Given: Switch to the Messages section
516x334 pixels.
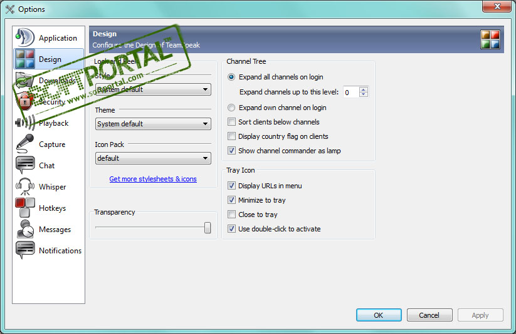Looking at the screenshot, I should coord(48,230).
